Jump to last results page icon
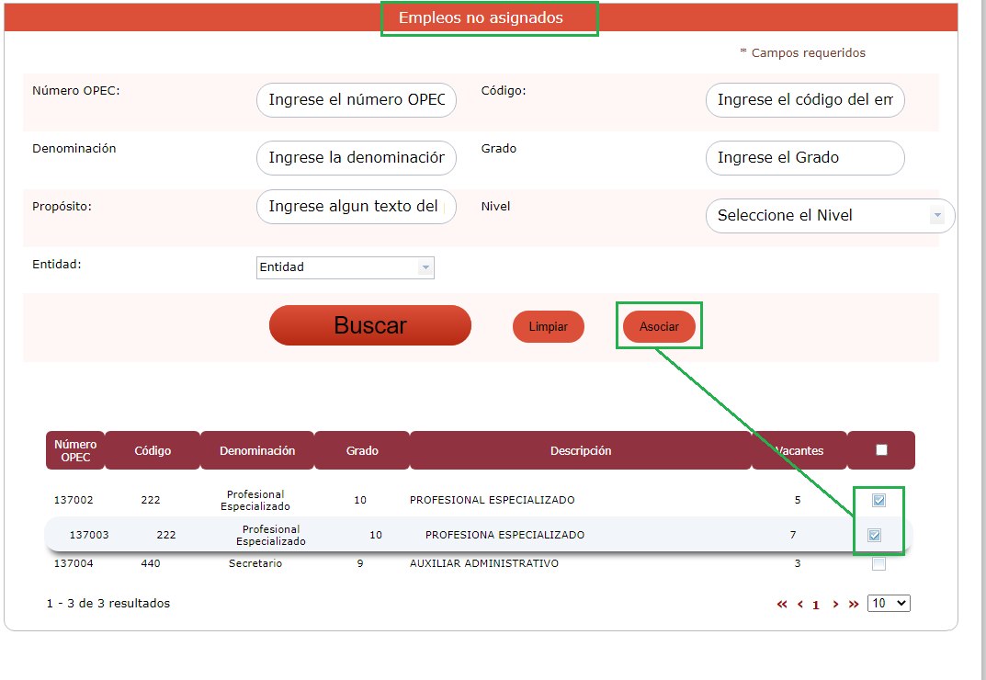Viewport: 986px width, 680px height. coord(854,605)
